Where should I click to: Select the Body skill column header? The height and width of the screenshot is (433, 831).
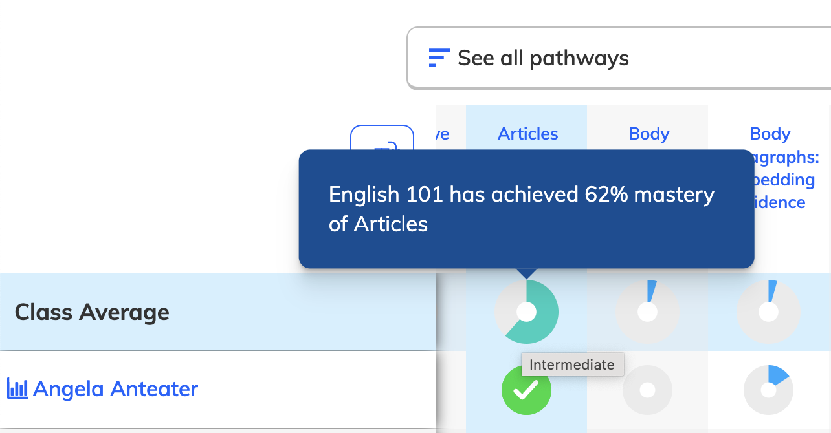(x=648, y=134)
